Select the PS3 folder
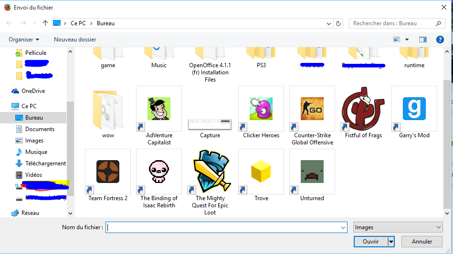Viewport: 453px width, 254px height. pyautogui.click(x=261, y=59)
